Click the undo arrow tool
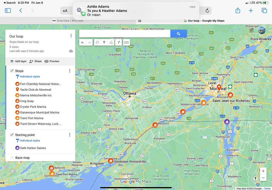 pos(83,42)
